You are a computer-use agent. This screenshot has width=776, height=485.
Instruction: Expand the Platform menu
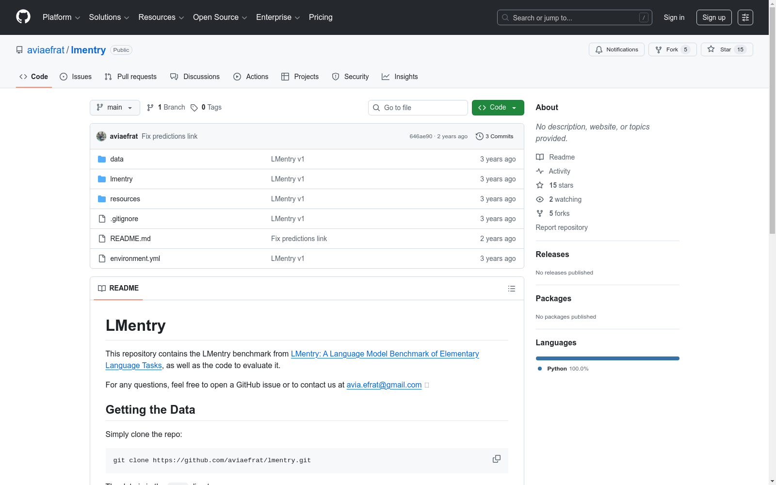pos(61,17)
